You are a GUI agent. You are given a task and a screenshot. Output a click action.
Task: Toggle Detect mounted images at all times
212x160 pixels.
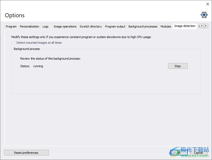pos(13,43)
